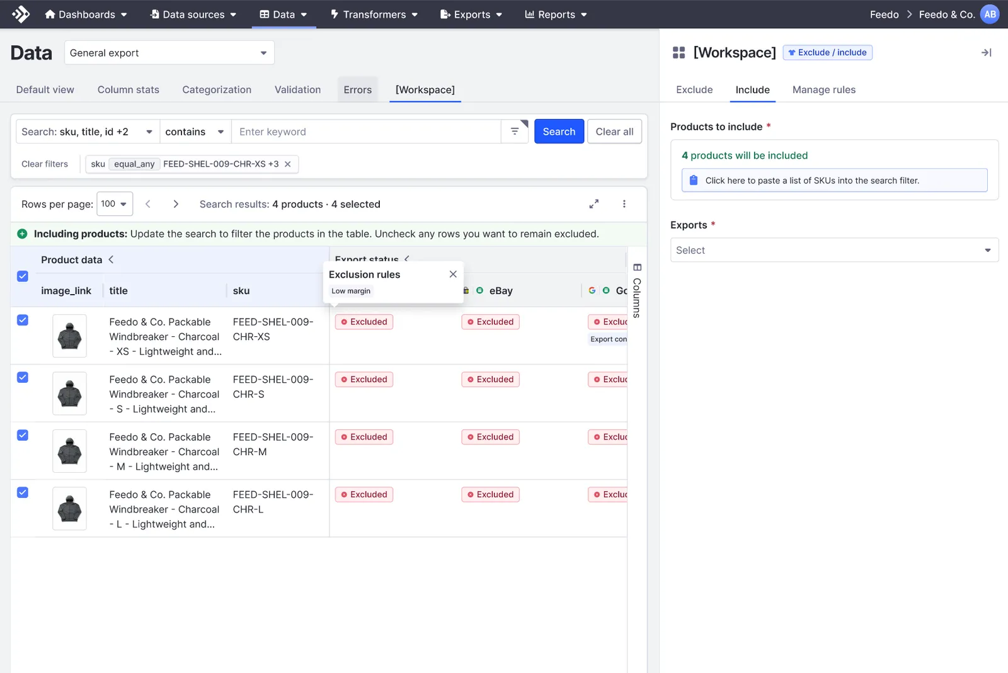Click the Google channel icon in header

pos(592,291)
